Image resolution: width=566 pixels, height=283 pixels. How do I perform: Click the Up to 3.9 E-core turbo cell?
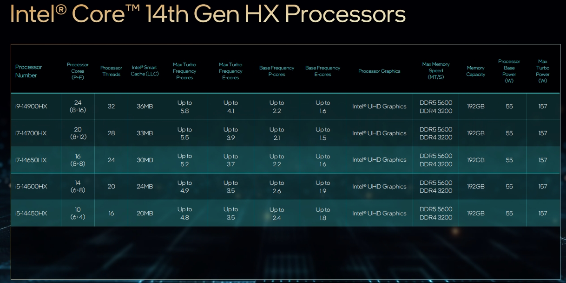coord(230,133)
